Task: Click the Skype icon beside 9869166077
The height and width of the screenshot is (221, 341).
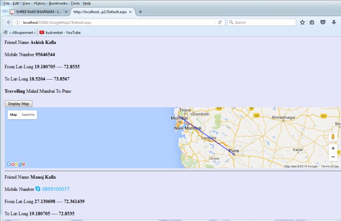Action: pyautogui.click(x=38, y=189)
